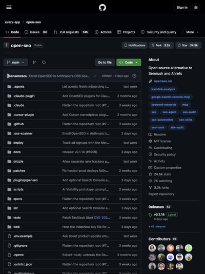Viewport: 205px width, 274px height.
Task: Open the first contributor avatar
Action: (x=152, y=248)
